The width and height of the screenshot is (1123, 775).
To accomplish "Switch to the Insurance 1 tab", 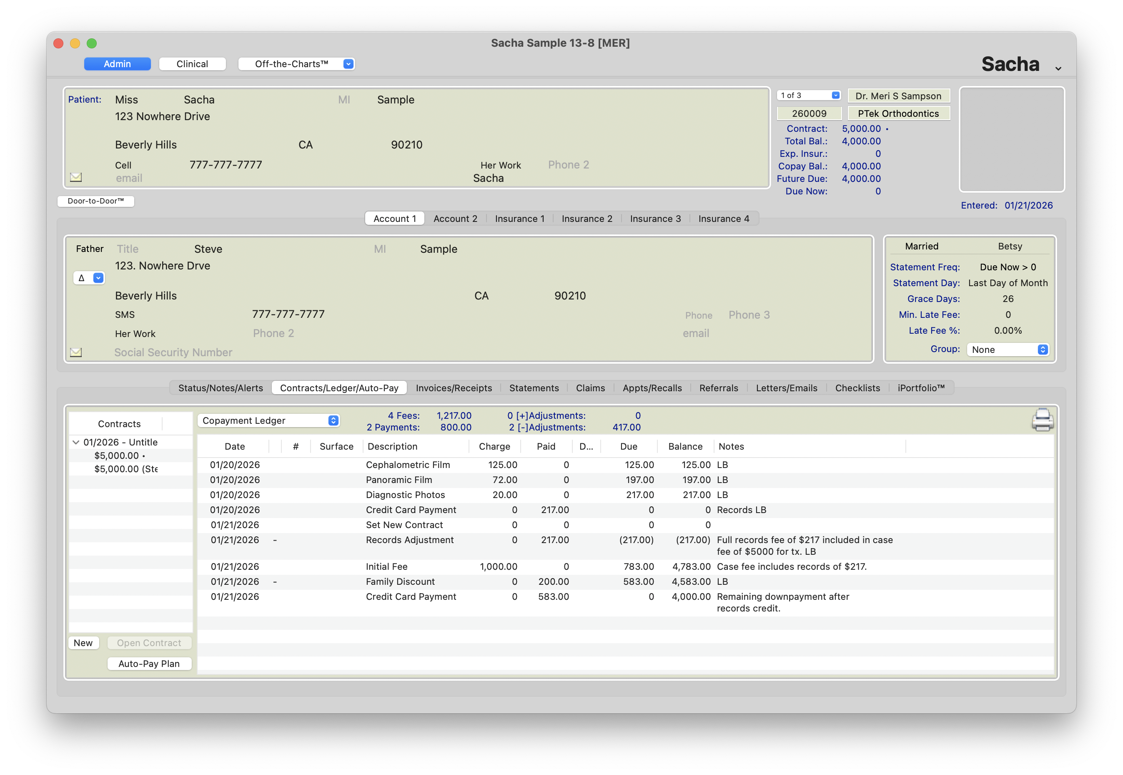I will tap(519, 219).
